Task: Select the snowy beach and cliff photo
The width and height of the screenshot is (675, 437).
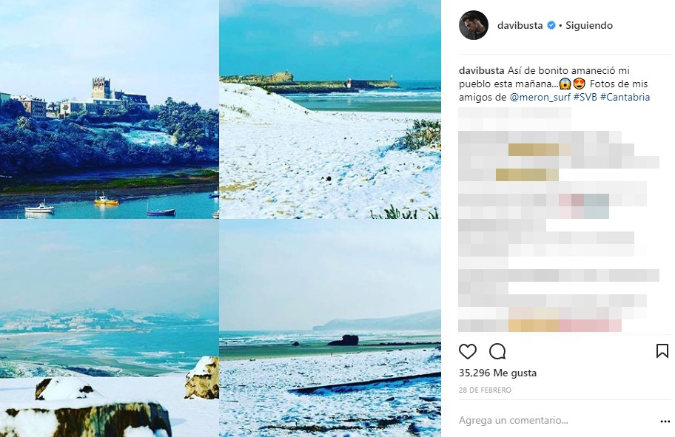Action: tap(330, 328)
